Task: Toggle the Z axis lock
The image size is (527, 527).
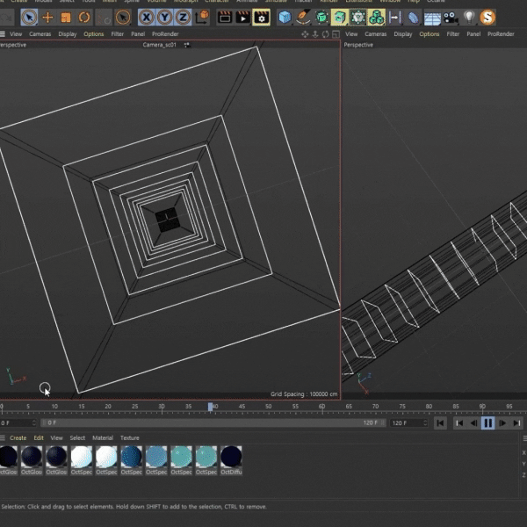Action: (183, 18)
